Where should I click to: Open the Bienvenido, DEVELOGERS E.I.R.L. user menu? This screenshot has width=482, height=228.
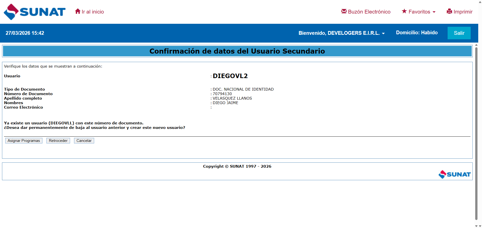pyautogui.click(x=339, y=33)
